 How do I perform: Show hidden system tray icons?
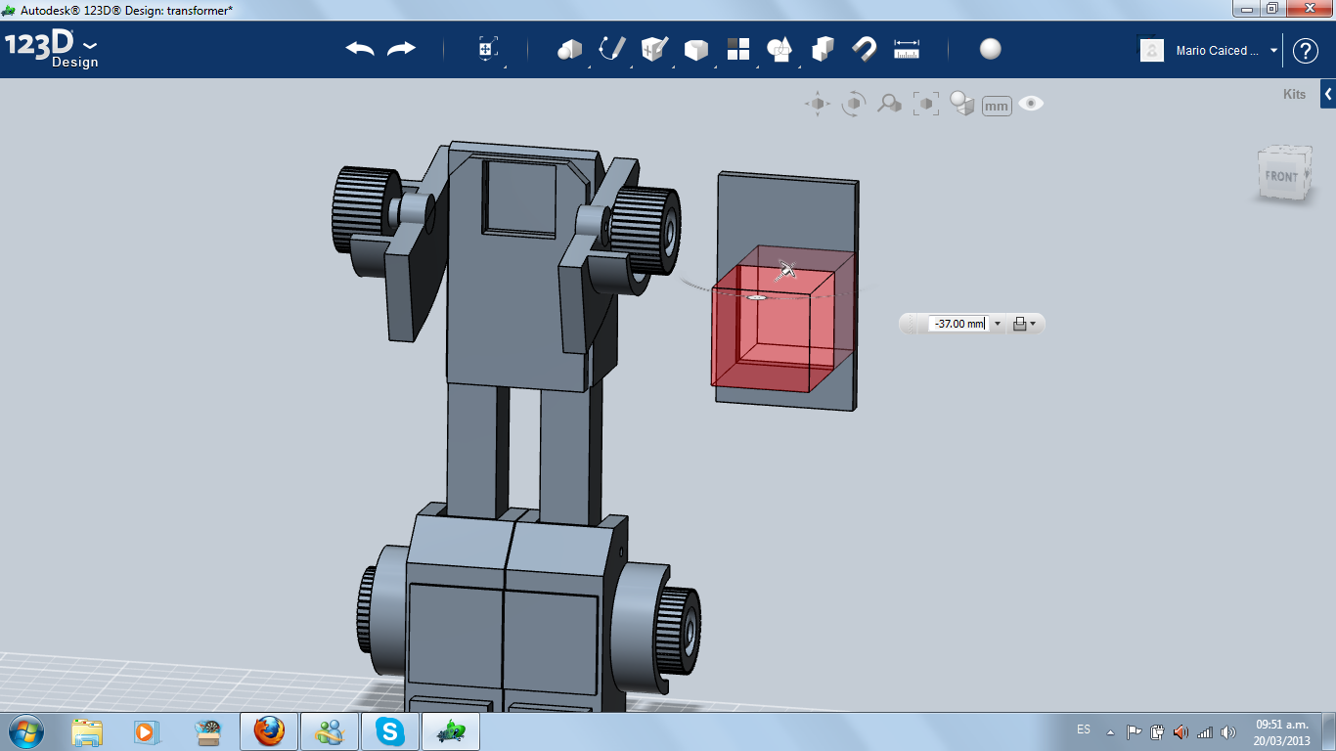[x=1110, y=731]
